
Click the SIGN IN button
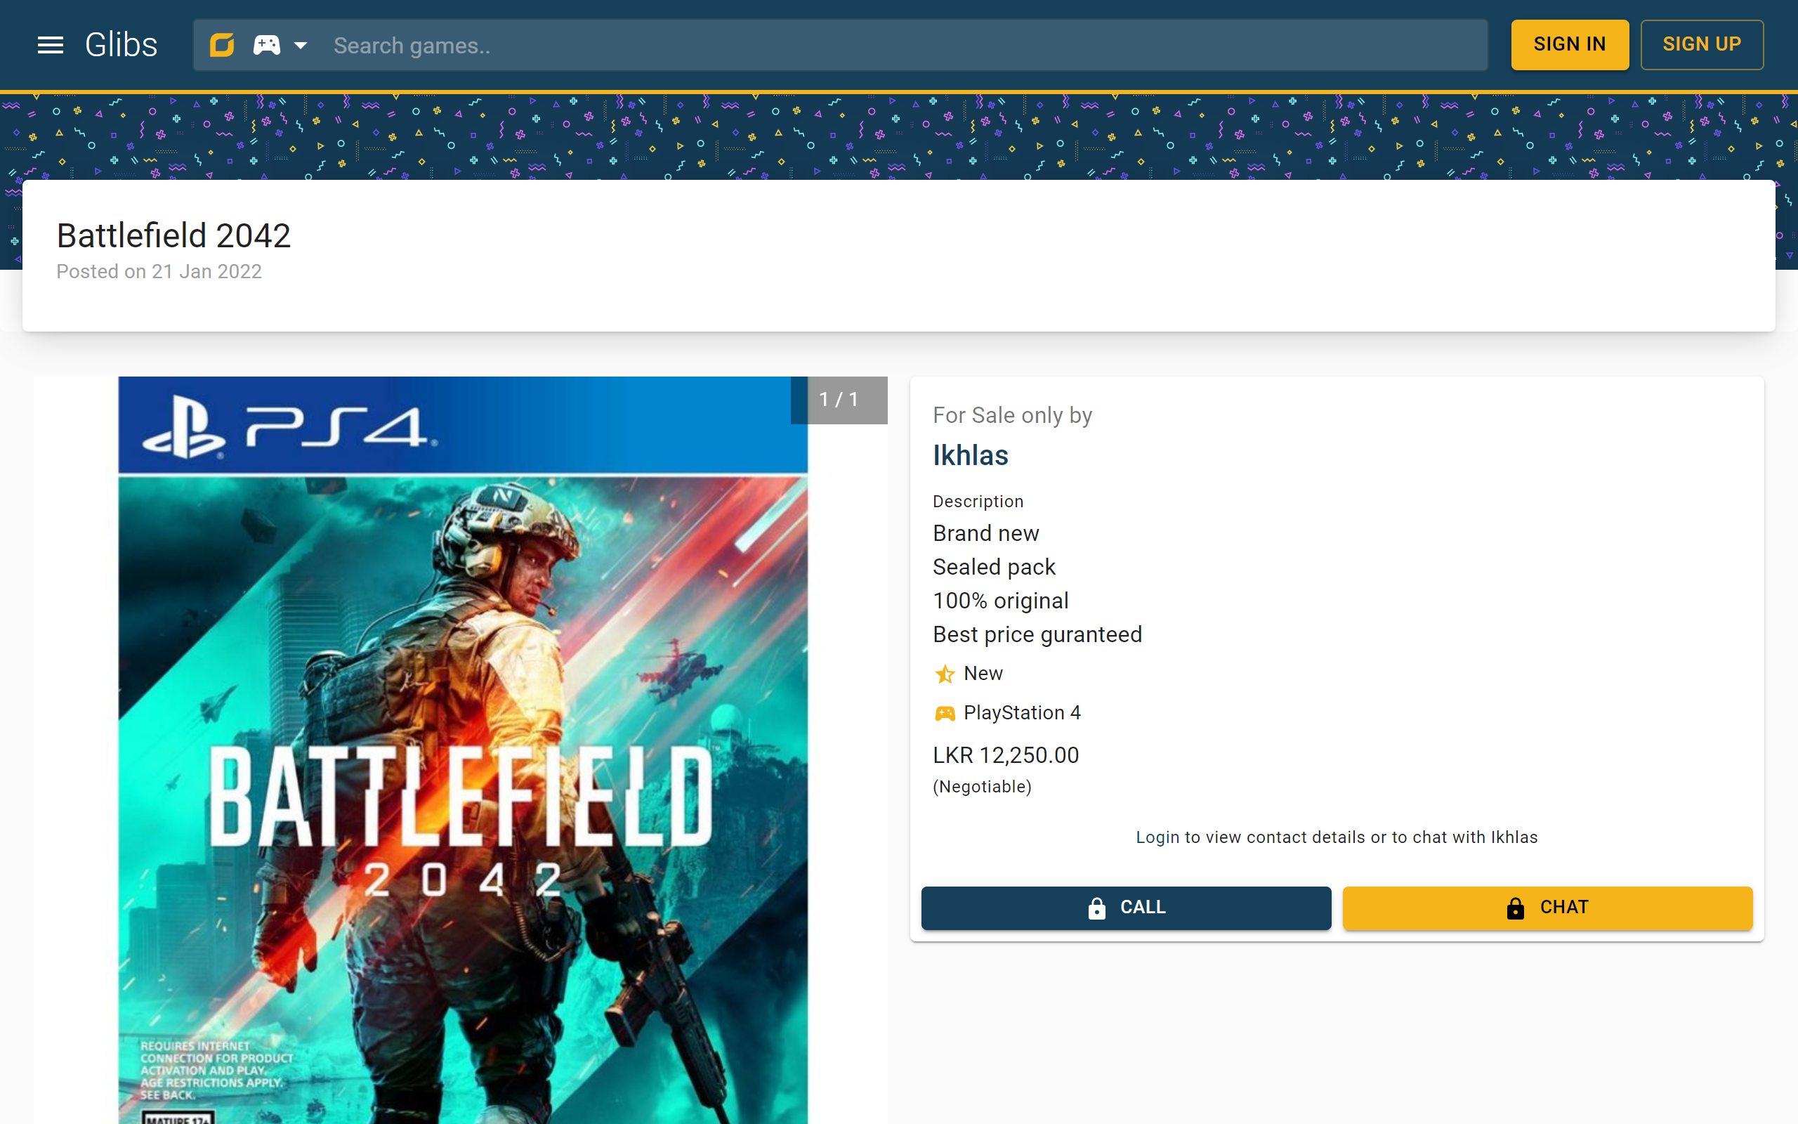pyautogui.click(x=1569, y=44)
